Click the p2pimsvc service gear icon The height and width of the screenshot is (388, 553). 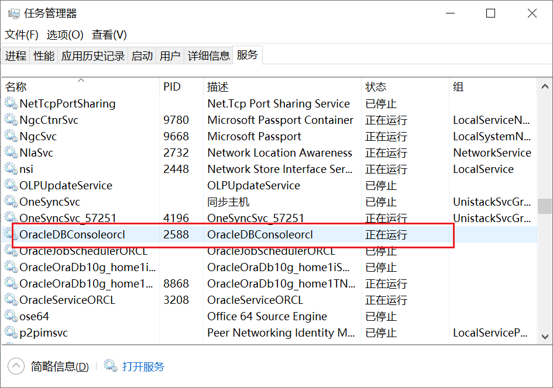point(11,332)
